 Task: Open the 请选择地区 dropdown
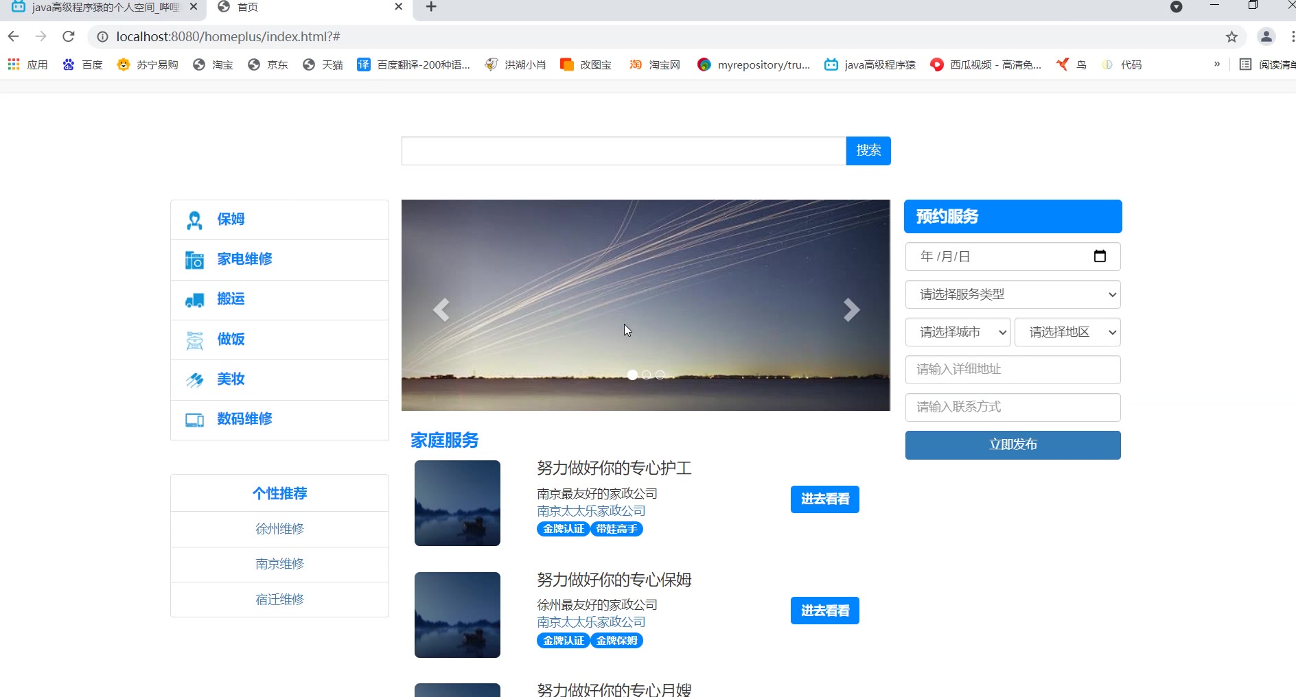click(1067, 332)
